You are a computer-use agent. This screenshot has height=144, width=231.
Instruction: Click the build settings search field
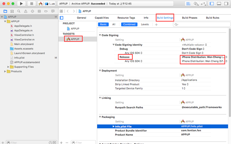(201, 25)
